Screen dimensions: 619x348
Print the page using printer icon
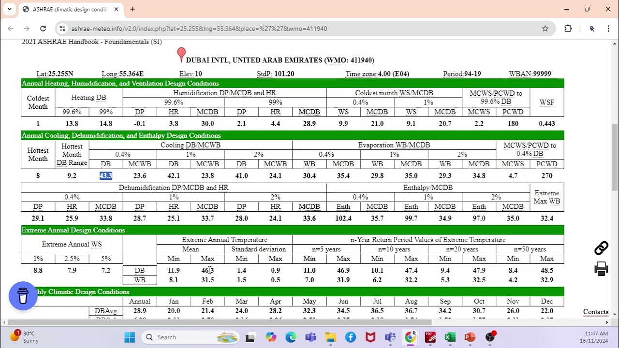coord(601,269)
